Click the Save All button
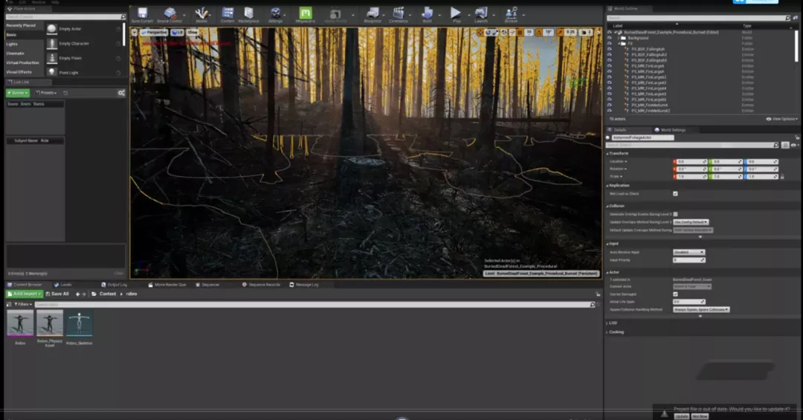The height and width of the screenshot is (420, 803). [59, 294]
